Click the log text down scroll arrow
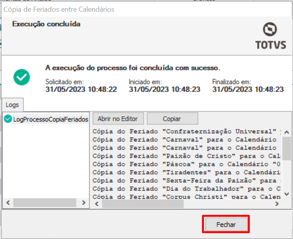 tap(286, 194)
